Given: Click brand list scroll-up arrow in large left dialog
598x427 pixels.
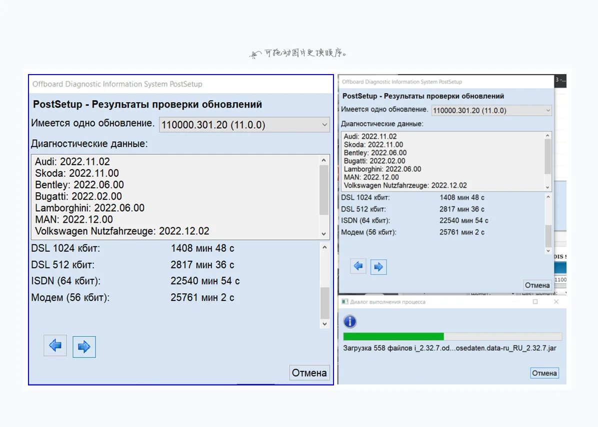Looking at the screenshot, I should [324, 160].
